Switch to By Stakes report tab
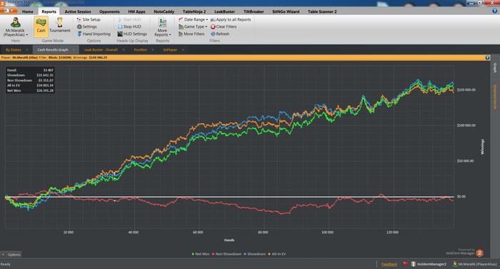The width and height of the screenshot is (500, 269). pyautogui.click(x=14, y=50)
